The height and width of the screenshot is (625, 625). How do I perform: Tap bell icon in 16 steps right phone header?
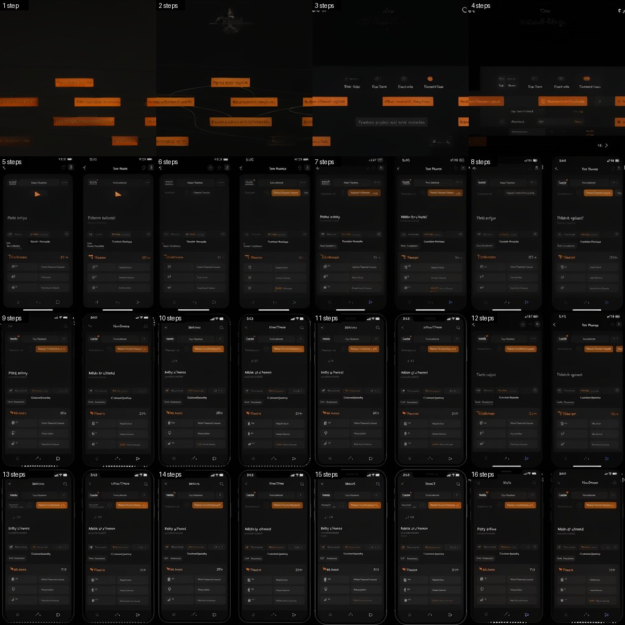tap(615, 482)
